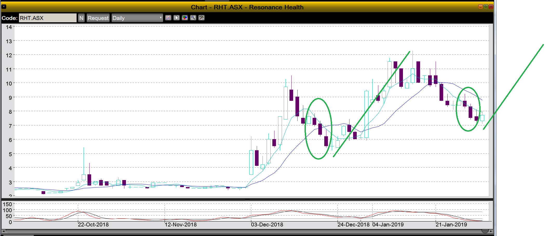Click the horizontal scrollbar left arrow
This screenshot has height=236, width=546.
4,231
